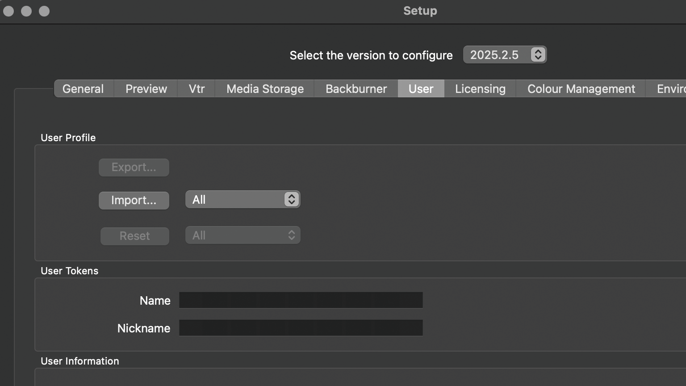Focus the Nickname token field

click(x=301, y=328)
